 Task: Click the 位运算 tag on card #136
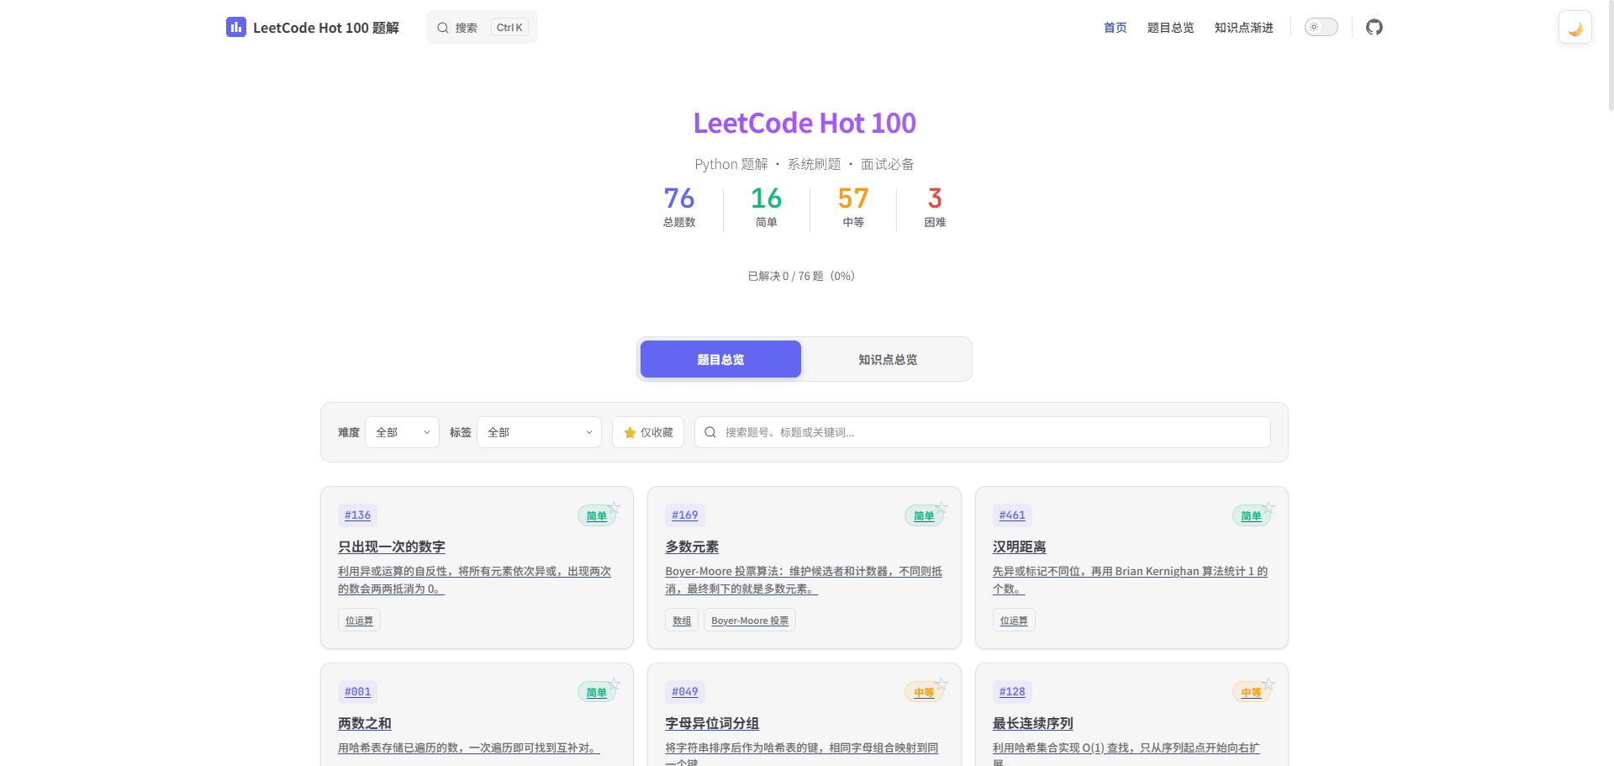(x=359, y=621)
